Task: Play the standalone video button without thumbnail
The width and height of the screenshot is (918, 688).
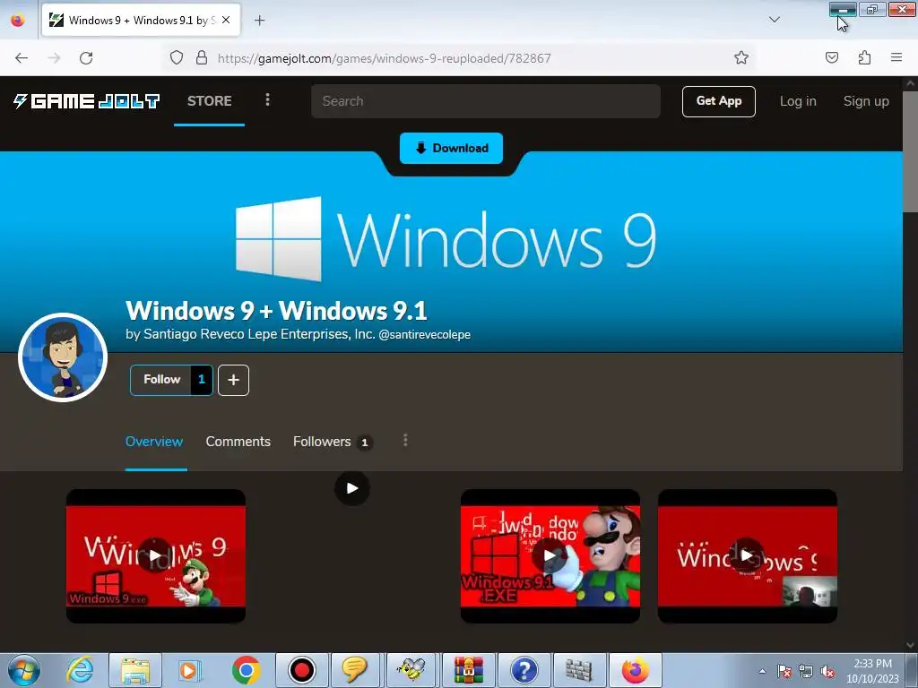Action: (351, 488)
